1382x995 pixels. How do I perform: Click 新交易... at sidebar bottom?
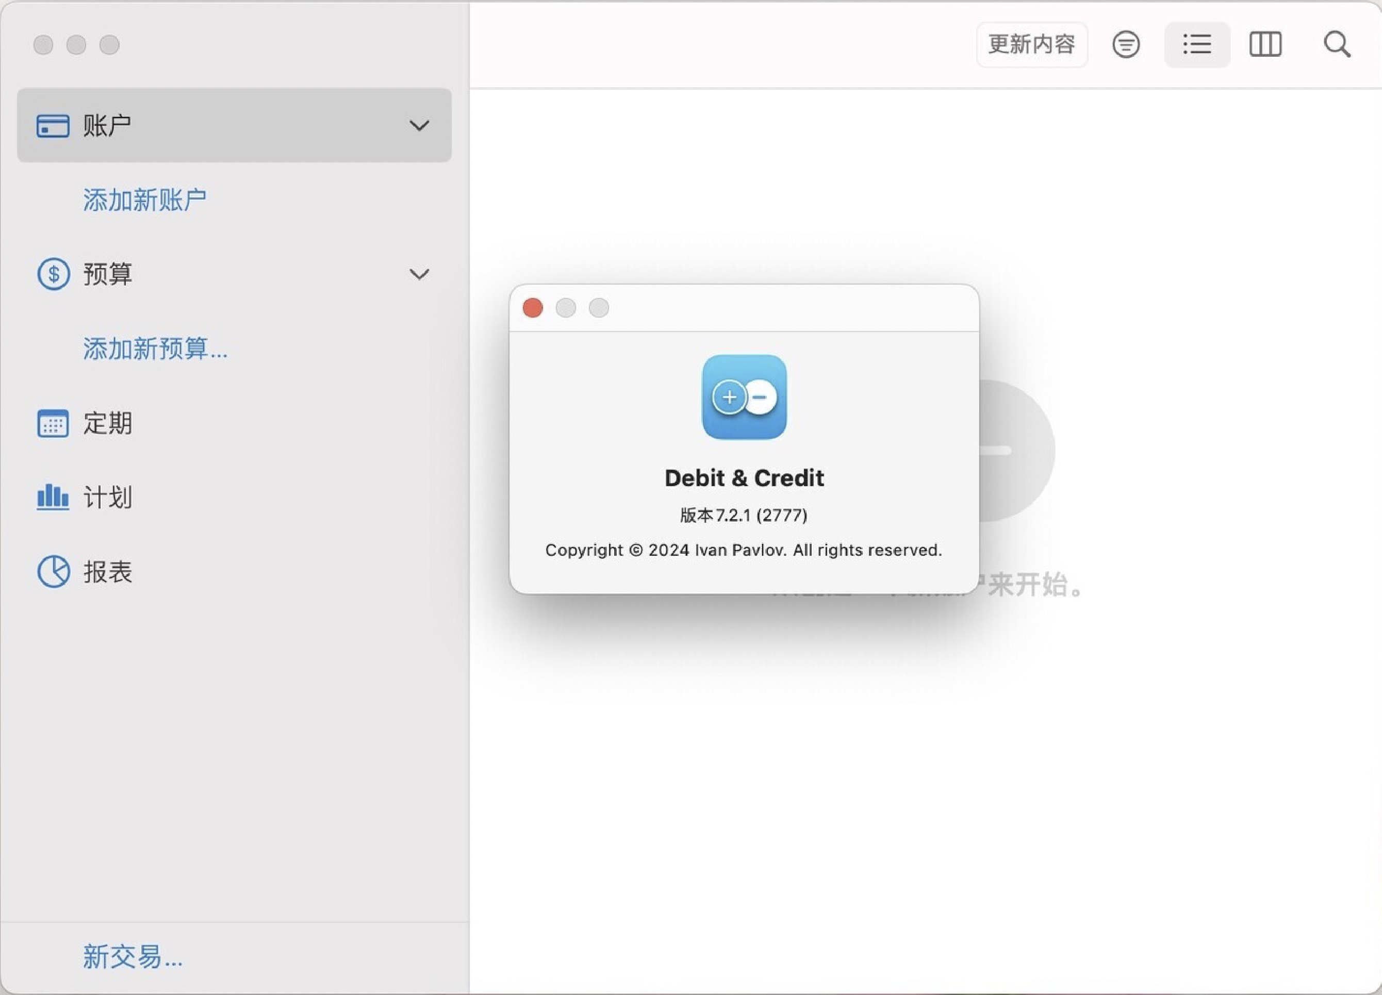tap(133, 957)
